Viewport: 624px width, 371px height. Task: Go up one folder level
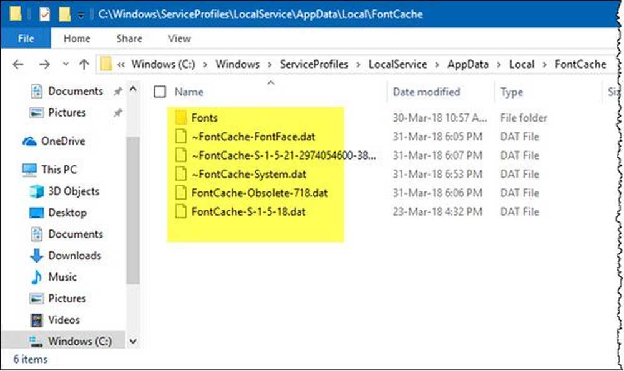coord(84,64)
